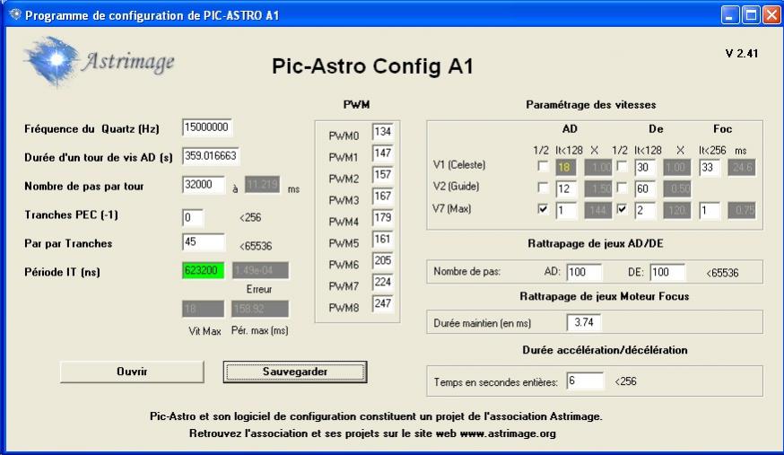
Task: Edit the PWM4 value field
Action: pos(382,218)
